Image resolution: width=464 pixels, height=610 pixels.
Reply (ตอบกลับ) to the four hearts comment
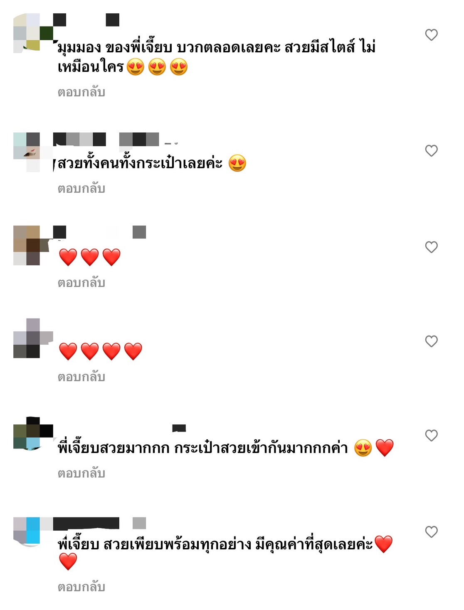81,377
